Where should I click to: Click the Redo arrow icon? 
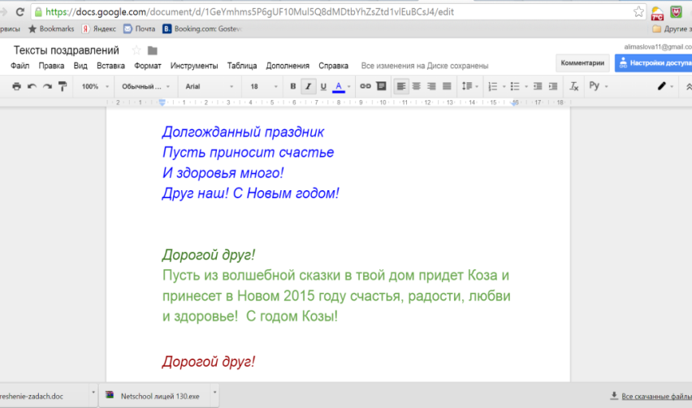tap(47, 86)
